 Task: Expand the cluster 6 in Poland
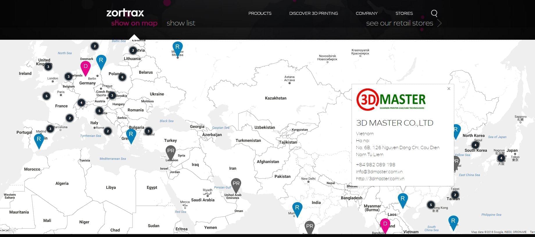point(122,77)
